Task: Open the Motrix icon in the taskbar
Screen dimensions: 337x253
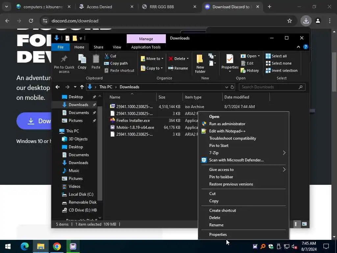Action: pyautogui.click(x=73, y=246)
